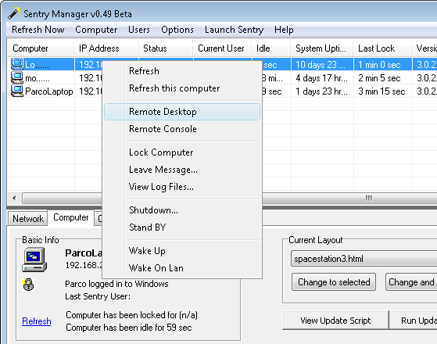437x344 pixels.
Task: Choose Wake On Lan from context menu
Action: [x=182, y=268]
